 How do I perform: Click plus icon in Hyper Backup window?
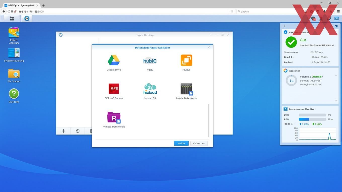[x=63, y=131]
